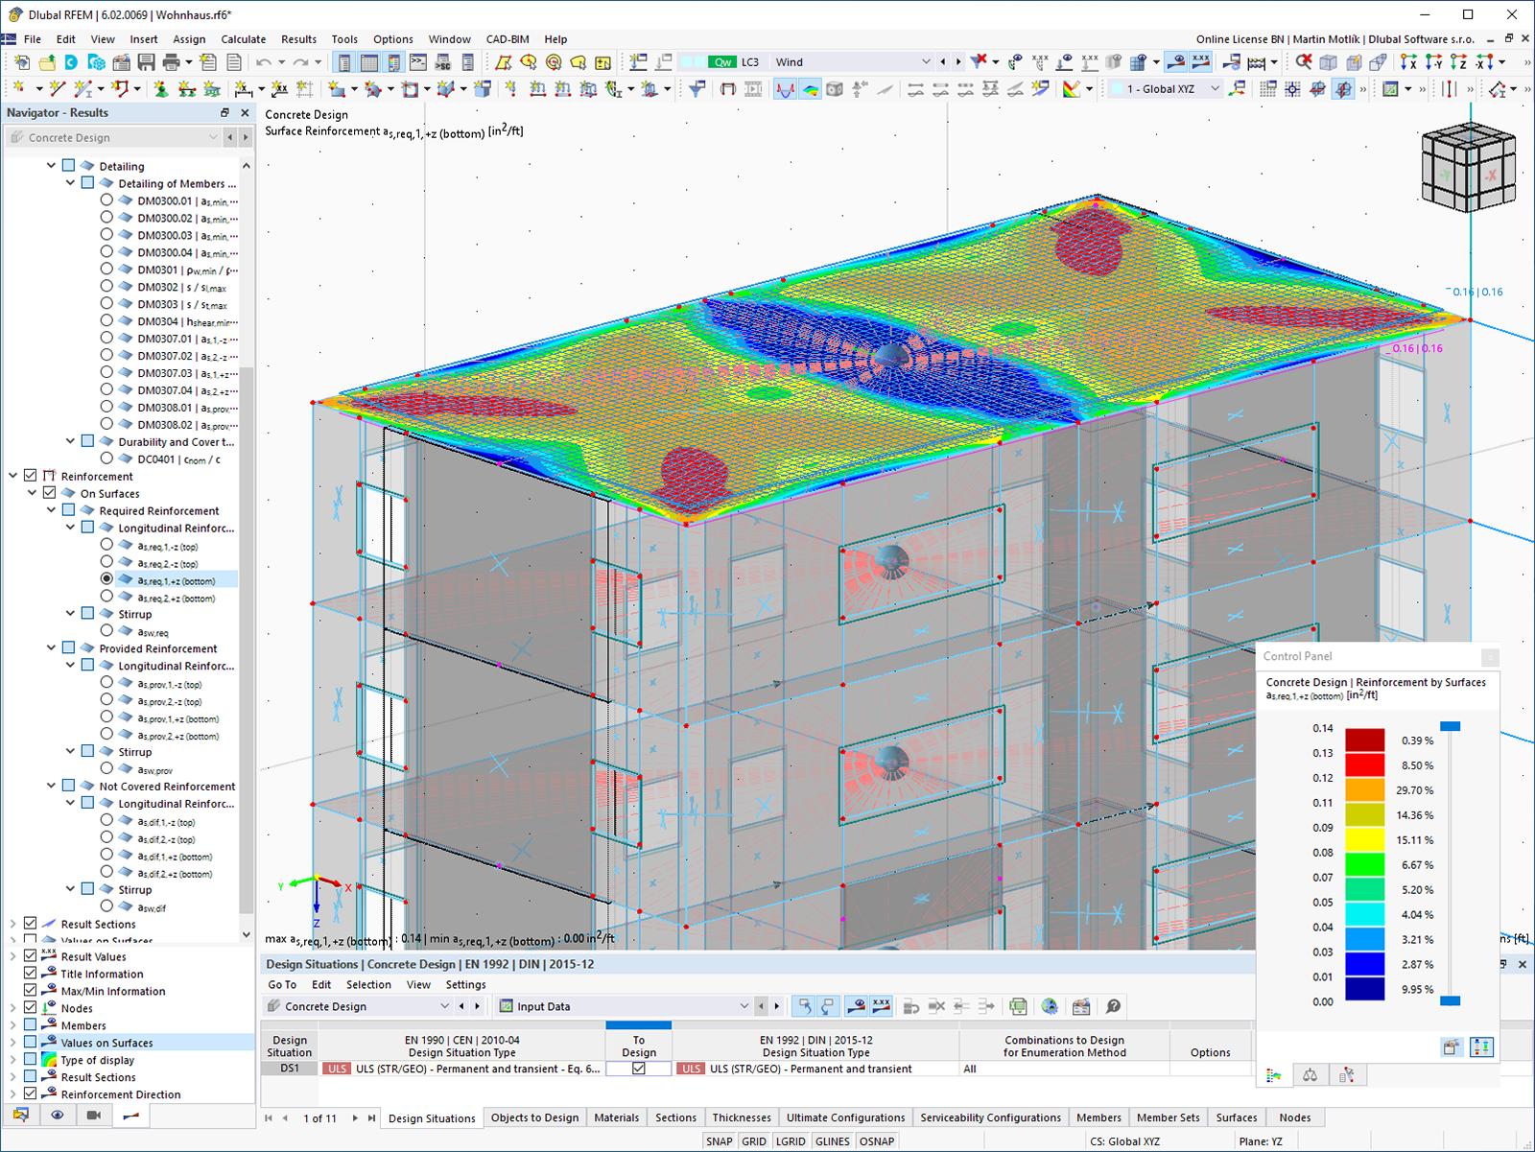This screenshot has height=1152, width=1535.
Task: Enable SNAP in the status bar
Action: point(719,1140)
